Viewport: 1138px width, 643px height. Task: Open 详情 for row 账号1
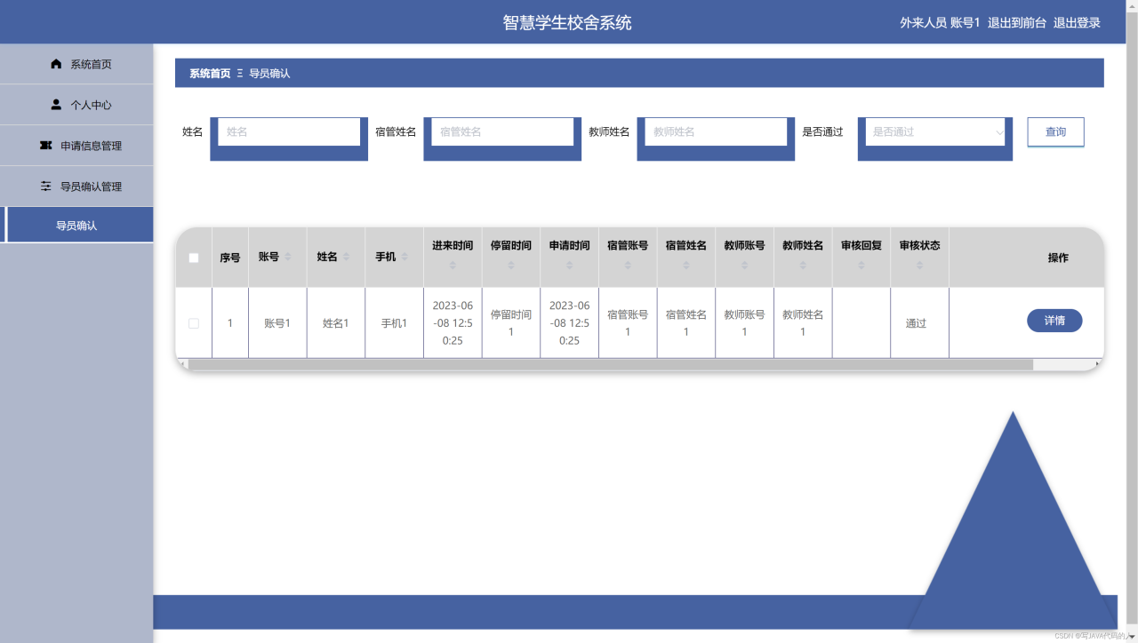pyautogui.click(x=1054, y=321)
